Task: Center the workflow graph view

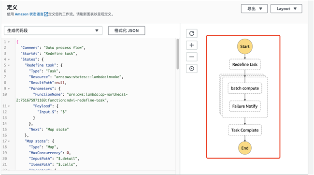Action: coord(192,69)
